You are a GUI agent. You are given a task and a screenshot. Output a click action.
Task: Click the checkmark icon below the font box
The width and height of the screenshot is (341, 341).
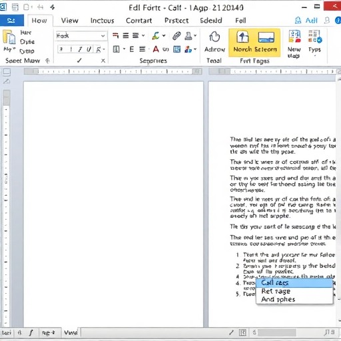point(79,61)
